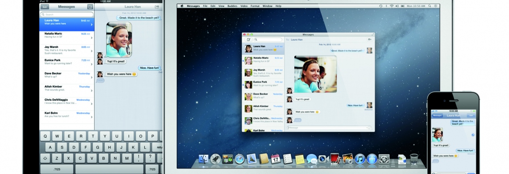Screen dimensions: 509x174
Task: Open Launchpad rocket icon in dock
Action: 216,159
